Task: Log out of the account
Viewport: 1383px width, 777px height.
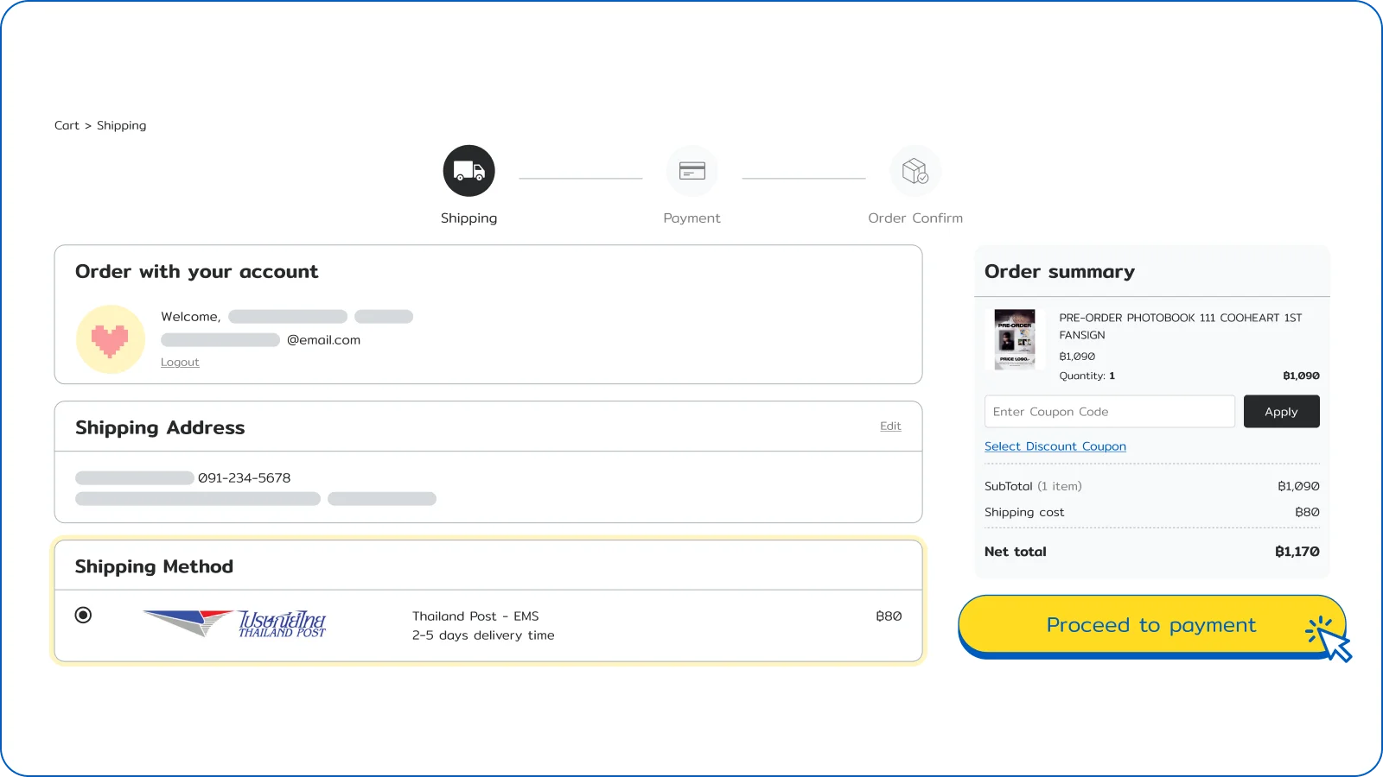Action: click(x=180, y=363)
